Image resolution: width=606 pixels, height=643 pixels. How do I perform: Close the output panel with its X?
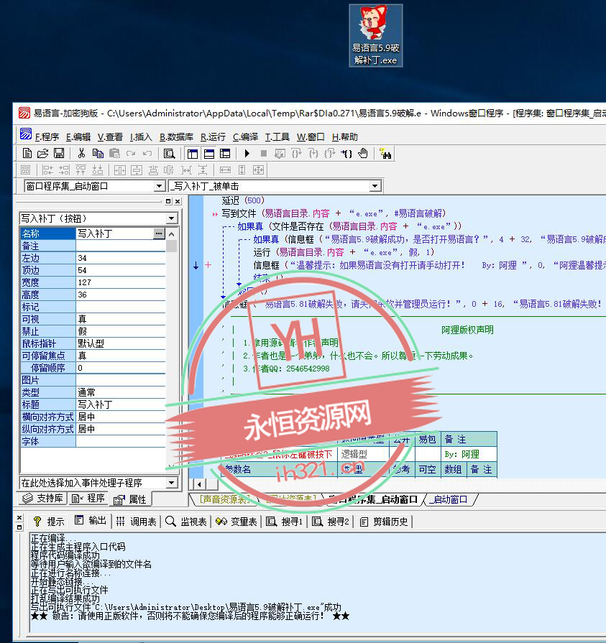(19, 517)
